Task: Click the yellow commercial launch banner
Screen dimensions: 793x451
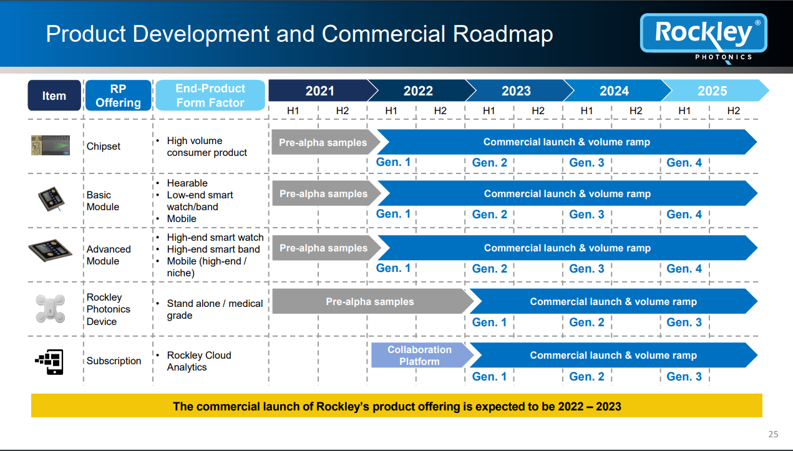Action: click(x=397, y=406)
